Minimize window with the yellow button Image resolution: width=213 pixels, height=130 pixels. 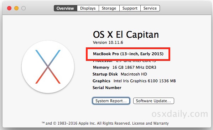click(16, 8)
